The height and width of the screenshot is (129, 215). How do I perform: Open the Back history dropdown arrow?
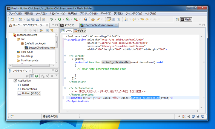pos(151,19)
